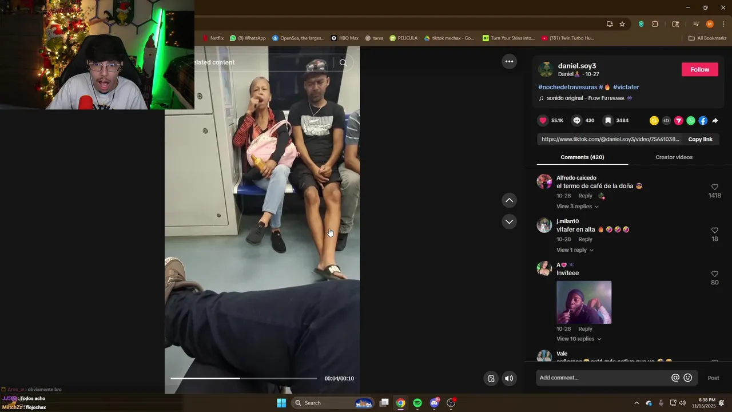Follow daniel.soy3 with the Follow button

[x=699, y=69]
